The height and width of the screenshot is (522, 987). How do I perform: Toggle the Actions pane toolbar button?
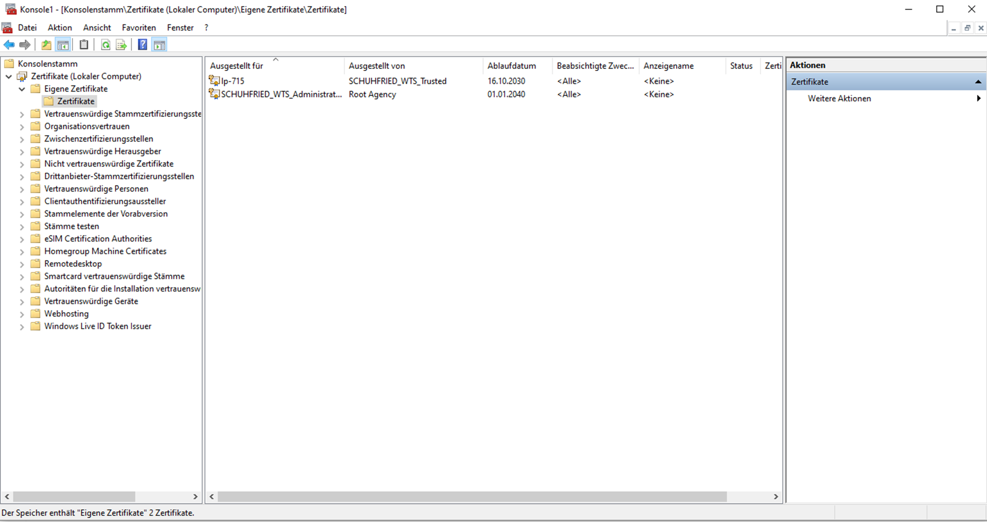click(159, 45)
